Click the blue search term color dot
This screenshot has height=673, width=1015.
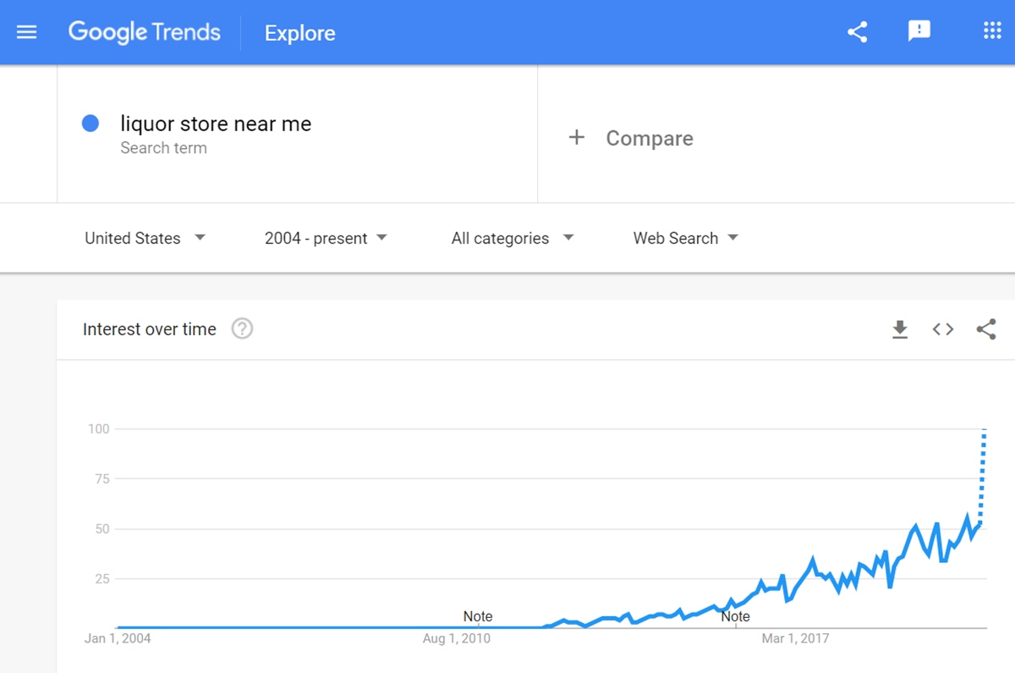91,124
